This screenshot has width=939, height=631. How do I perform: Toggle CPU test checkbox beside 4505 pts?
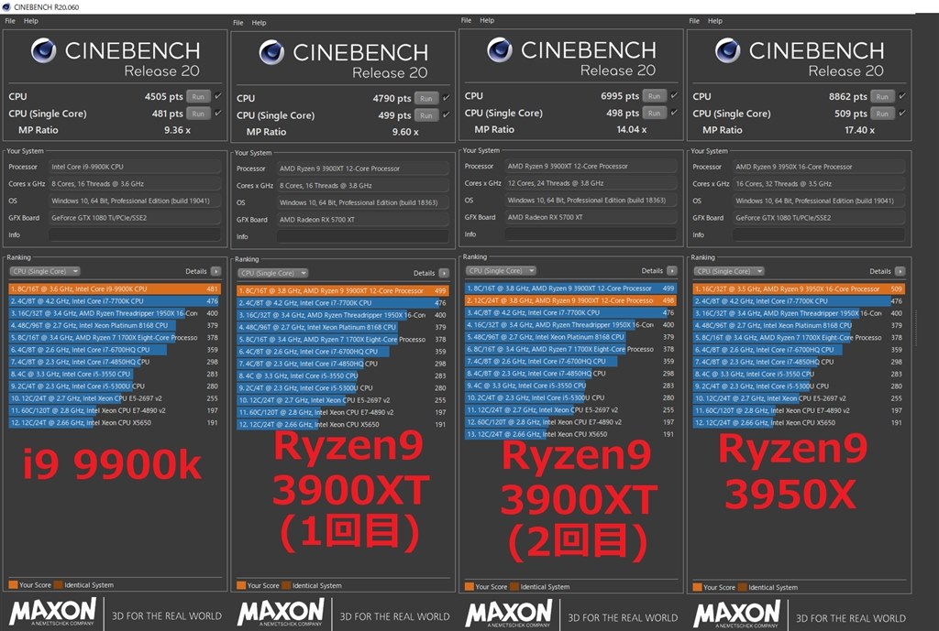(218, 95)
